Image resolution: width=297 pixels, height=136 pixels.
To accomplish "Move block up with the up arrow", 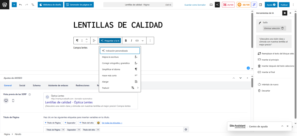I will tap(87, 39).
